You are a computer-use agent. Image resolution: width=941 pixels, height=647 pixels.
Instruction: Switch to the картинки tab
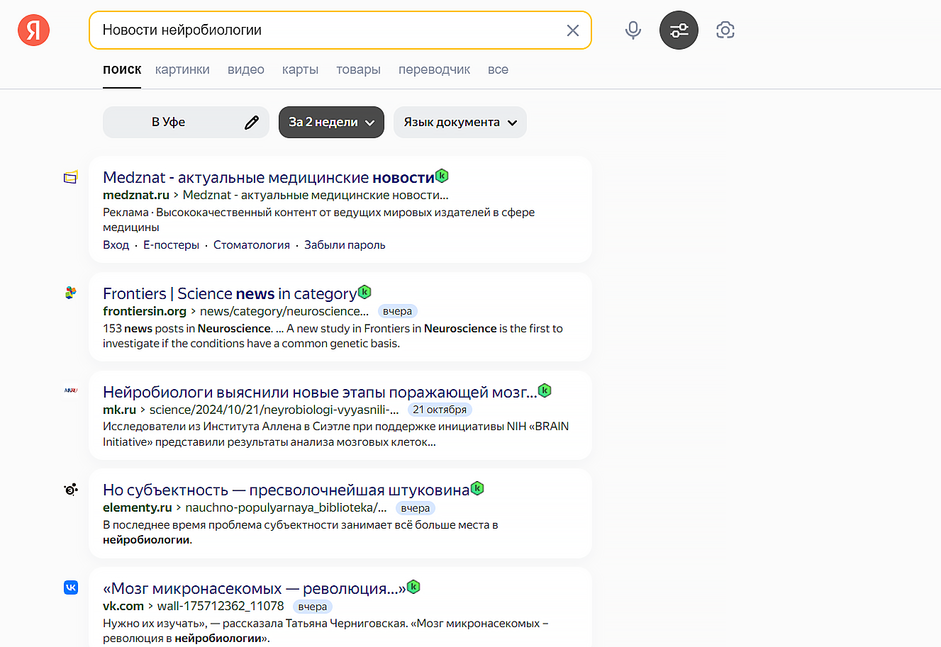182,69
